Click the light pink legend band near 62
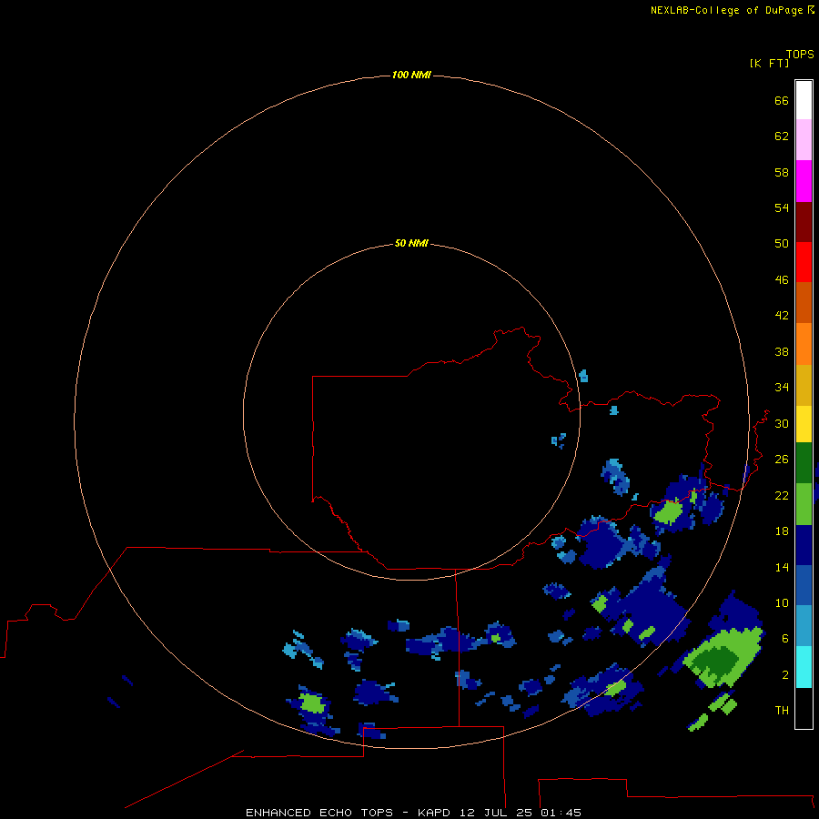 click(x=804, y=139)
